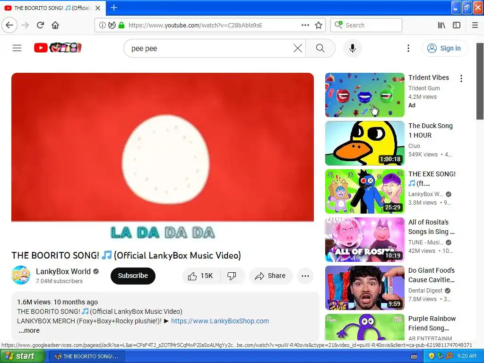Click the page vertical scrollbar thumb
This screenshot has height=363, width=484.
(x=480, y=81)
